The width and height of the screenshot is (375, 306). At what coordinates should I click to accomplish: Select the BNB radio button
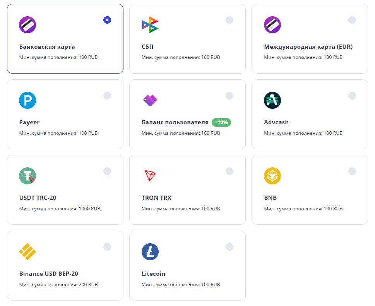pos(352,171)
